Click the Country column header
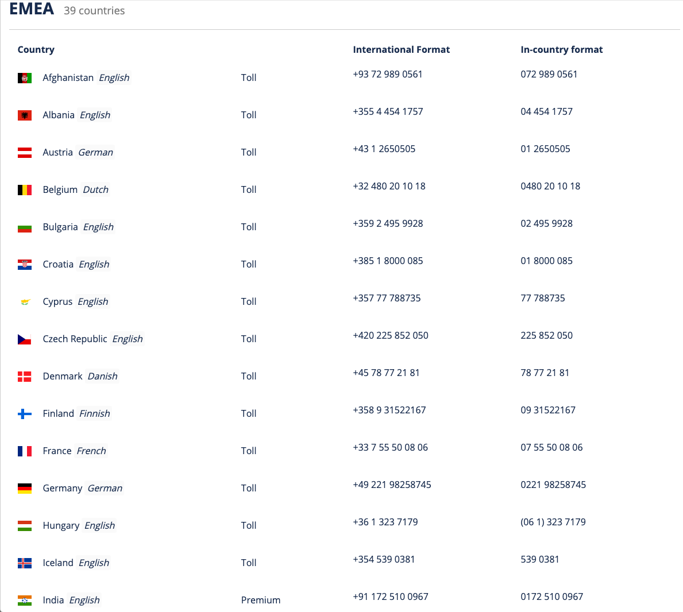This screenshot has height=612, width=683. pos(36,49)
